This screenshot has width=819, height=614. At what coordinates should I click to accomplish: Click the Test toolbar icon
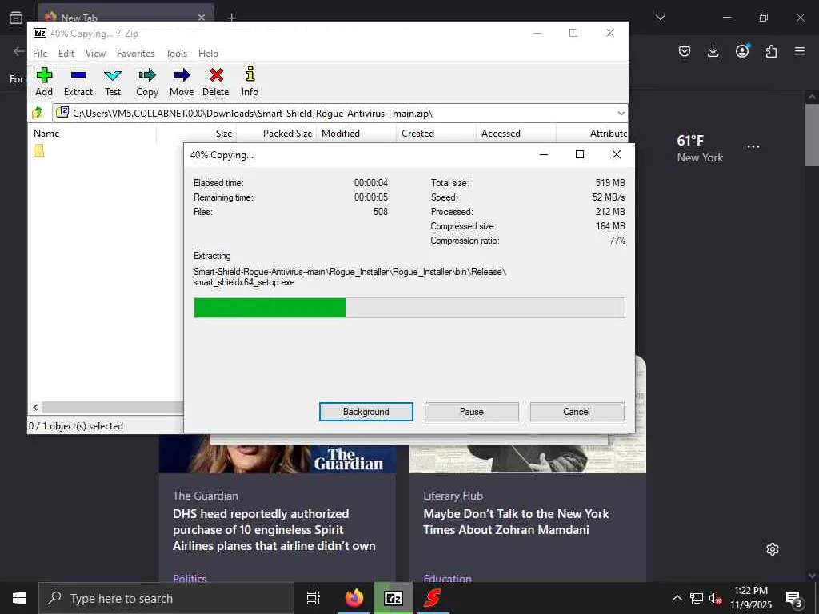(x=113, y=82)
